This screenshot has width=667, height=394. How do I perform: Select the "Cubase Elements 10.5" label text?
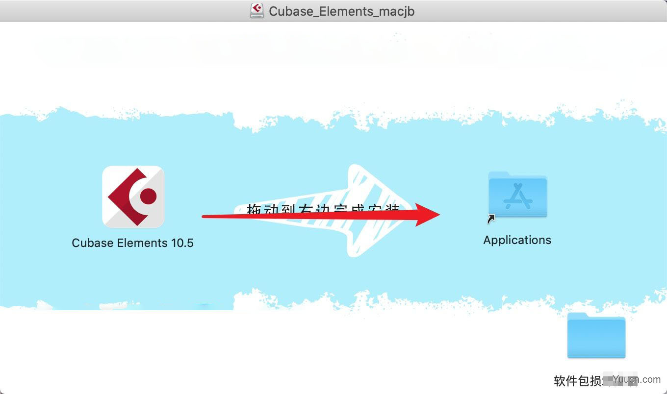pyautogui.click(x=132, y=243)
